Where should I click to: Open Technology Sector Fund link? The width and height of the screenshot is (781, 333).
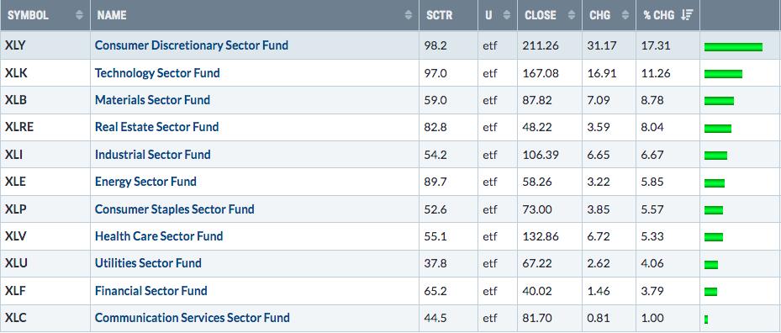pyautogui.click(x=157, y=73)
